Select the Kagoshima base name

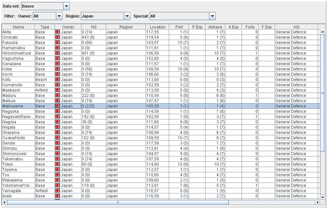point(13,58)
